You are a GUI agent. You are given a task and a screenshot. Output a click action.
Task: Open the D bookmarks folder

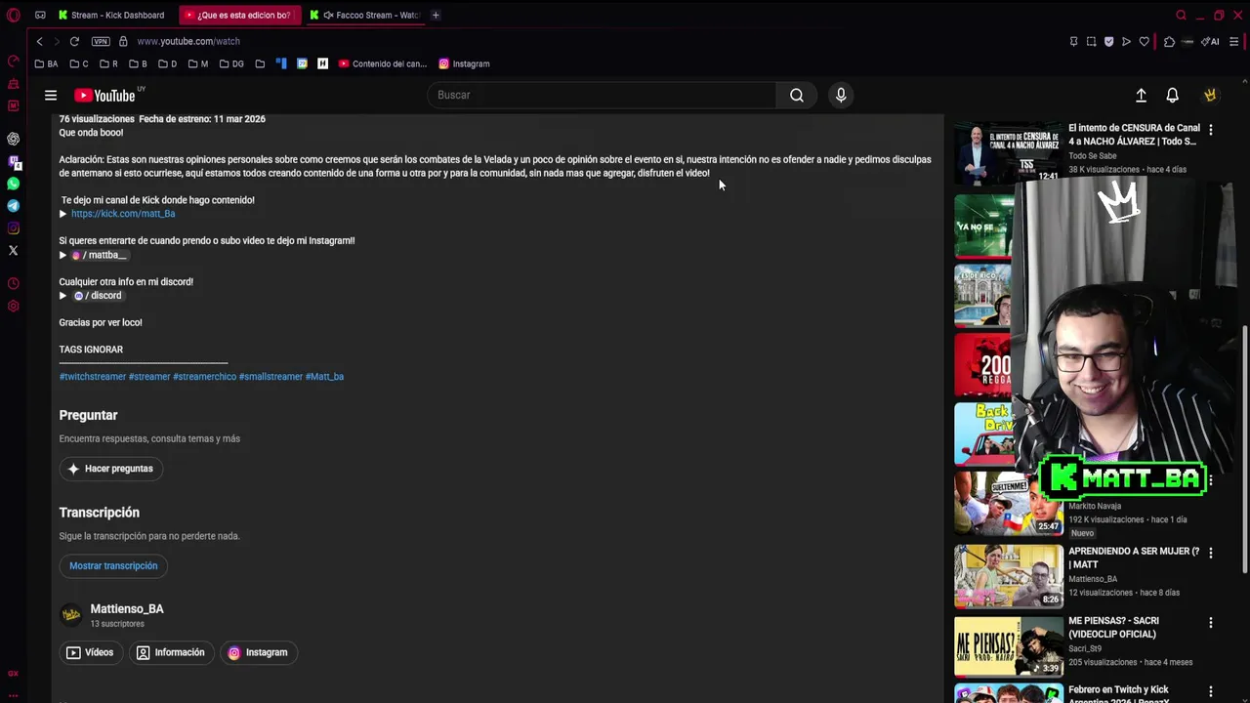coord(168,63)
